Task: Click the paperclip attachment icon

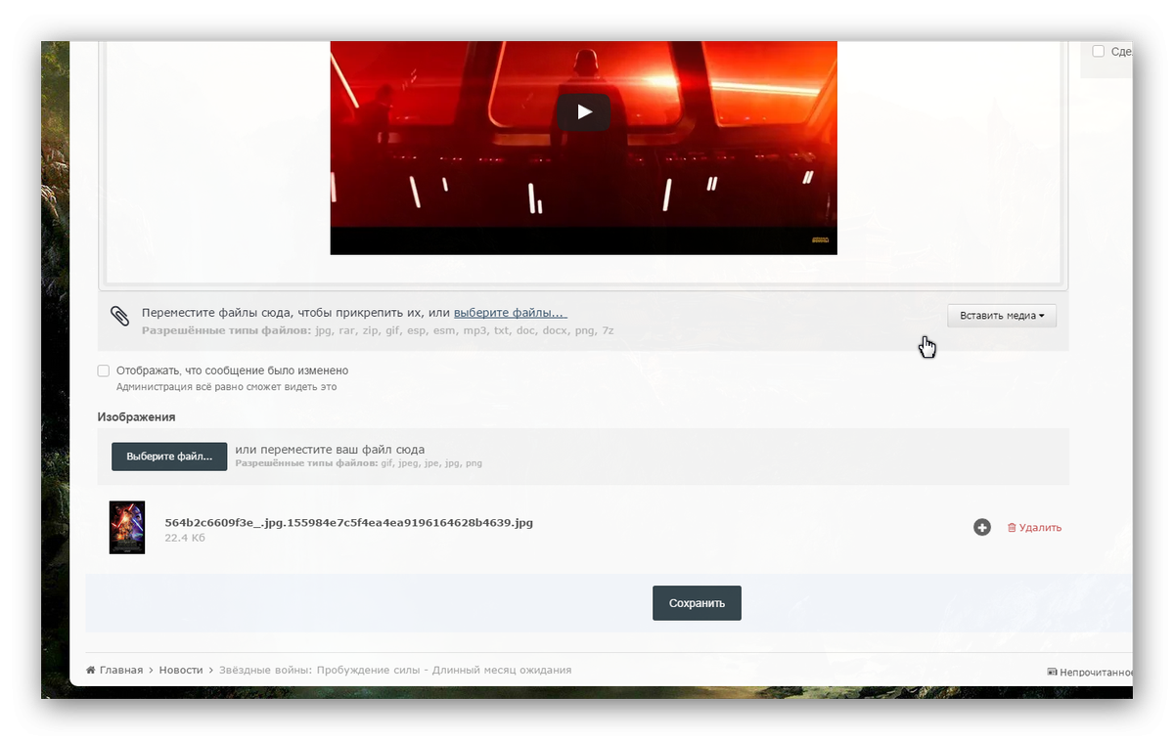Action: coord(119,316)
